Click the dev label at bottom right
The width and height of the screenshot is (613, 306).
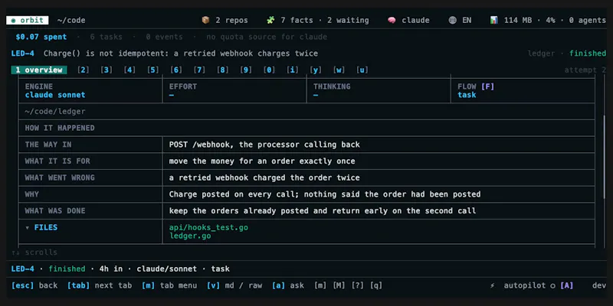[599, 285]
